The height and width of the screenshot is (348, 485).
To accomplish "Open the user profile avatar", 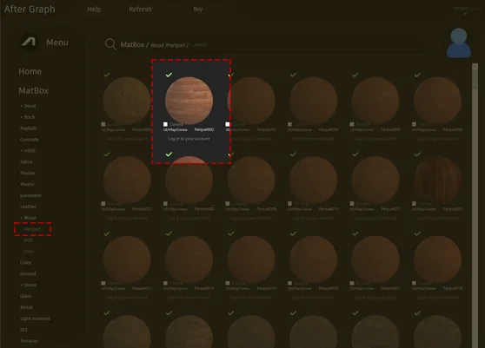I will 459,43.
